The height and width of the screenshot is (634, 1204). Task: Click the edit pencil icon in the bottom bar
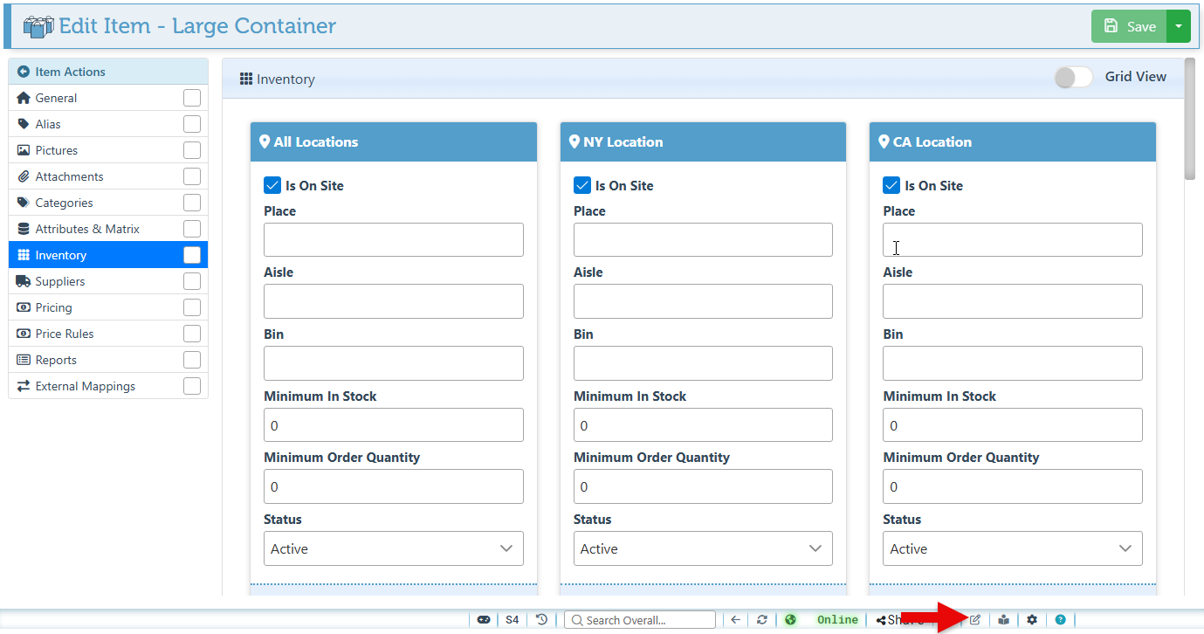click(975, 620)
